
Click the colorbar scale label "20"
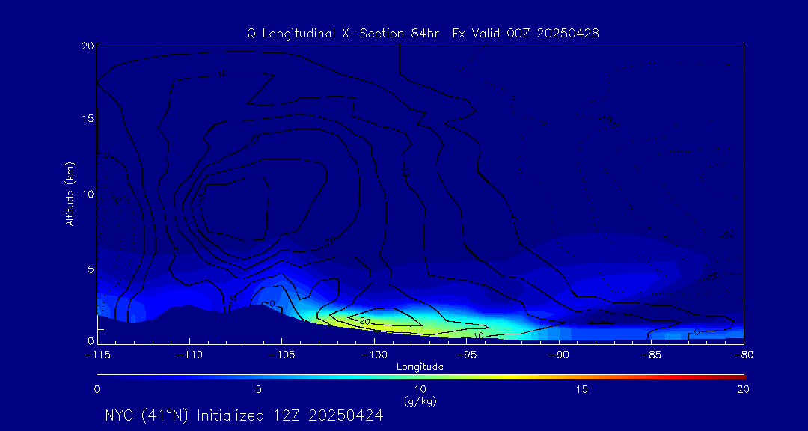(743, 390)
